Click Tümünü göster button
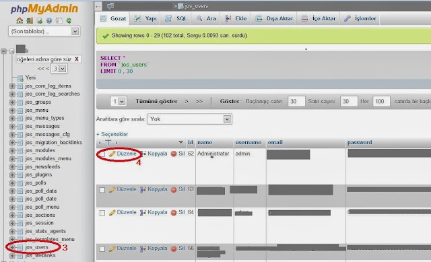 click(156, 102)
